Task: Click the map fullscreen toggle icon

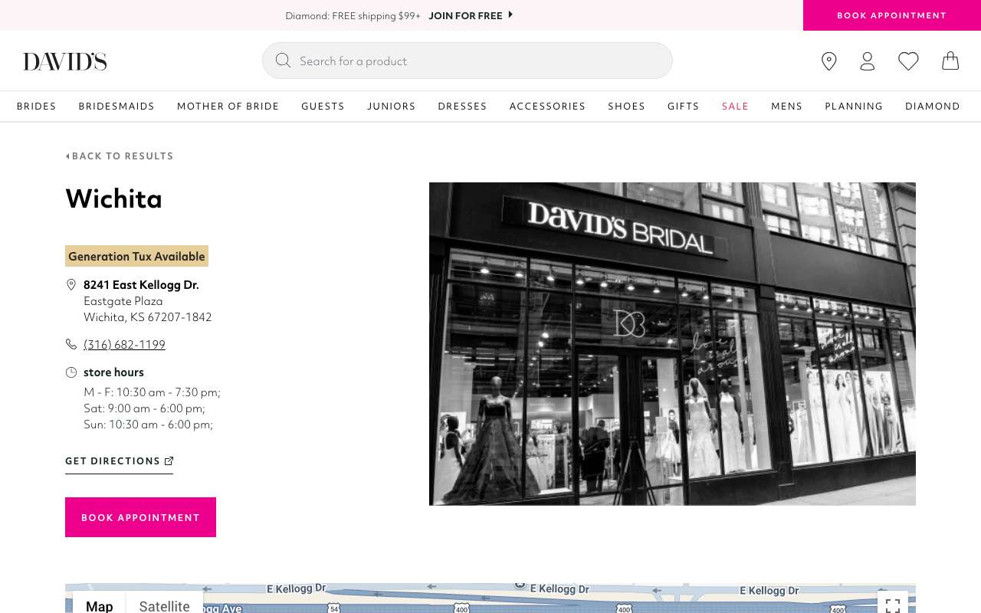Action: 893,605
